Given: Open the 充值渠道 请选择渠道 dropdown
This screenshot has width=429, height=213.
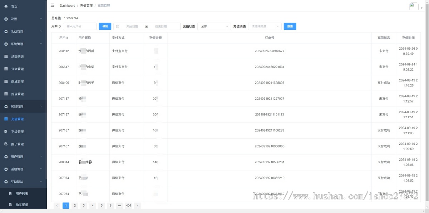Looking at the screenshot, I should [265, 26].
